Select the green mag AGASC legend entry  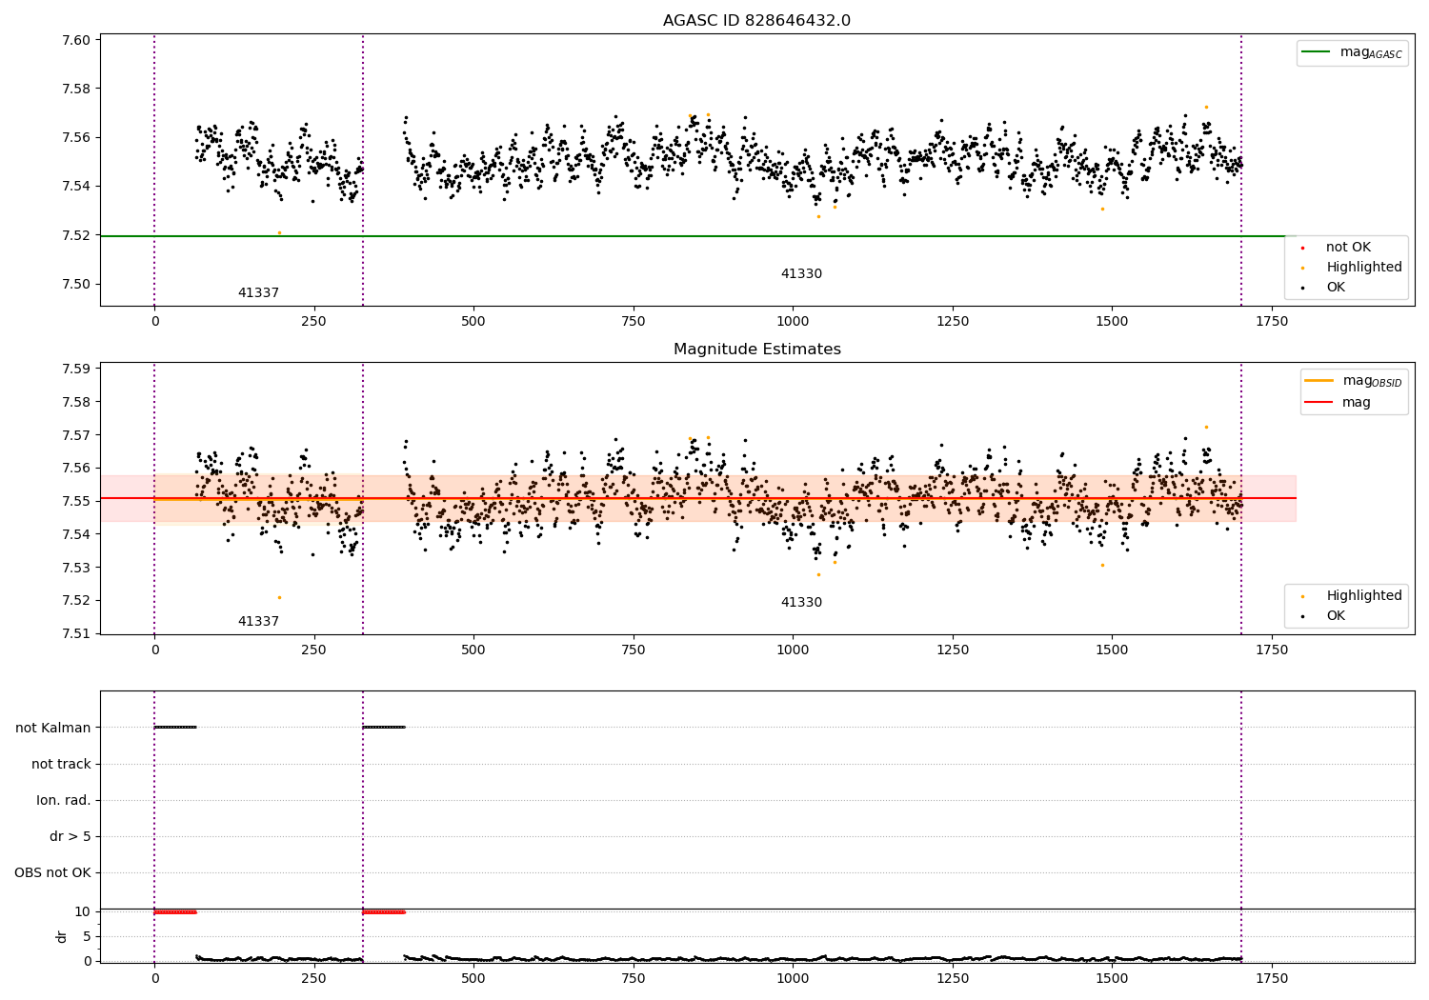point(1352,52)
